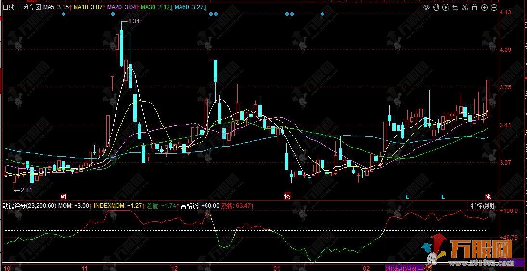Screen dimensions: 527x271
Task: Click the undo back arrow icon
Action: pos(455,7)
